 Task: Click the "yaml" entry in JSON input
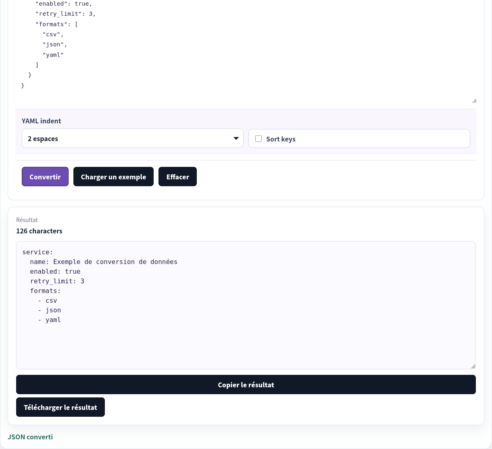click(x=53, y=55)
